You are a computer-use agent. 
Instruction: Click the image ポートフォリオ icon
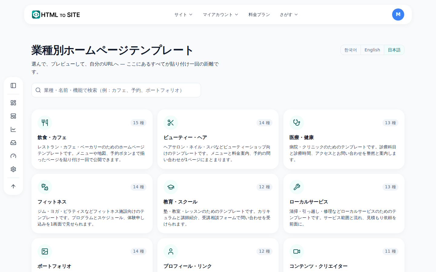pyautogui.click(x=45, y=251)
